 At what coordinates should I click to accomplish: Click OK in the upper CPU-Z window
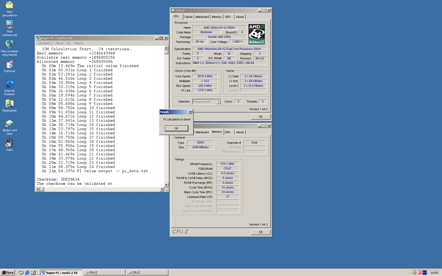click(x=261, y=117)
